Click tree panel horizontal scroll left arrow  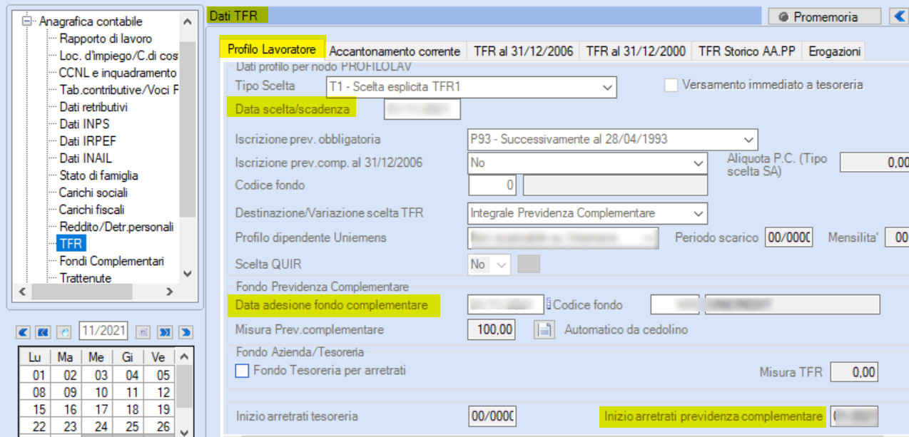tap(22, 292)
